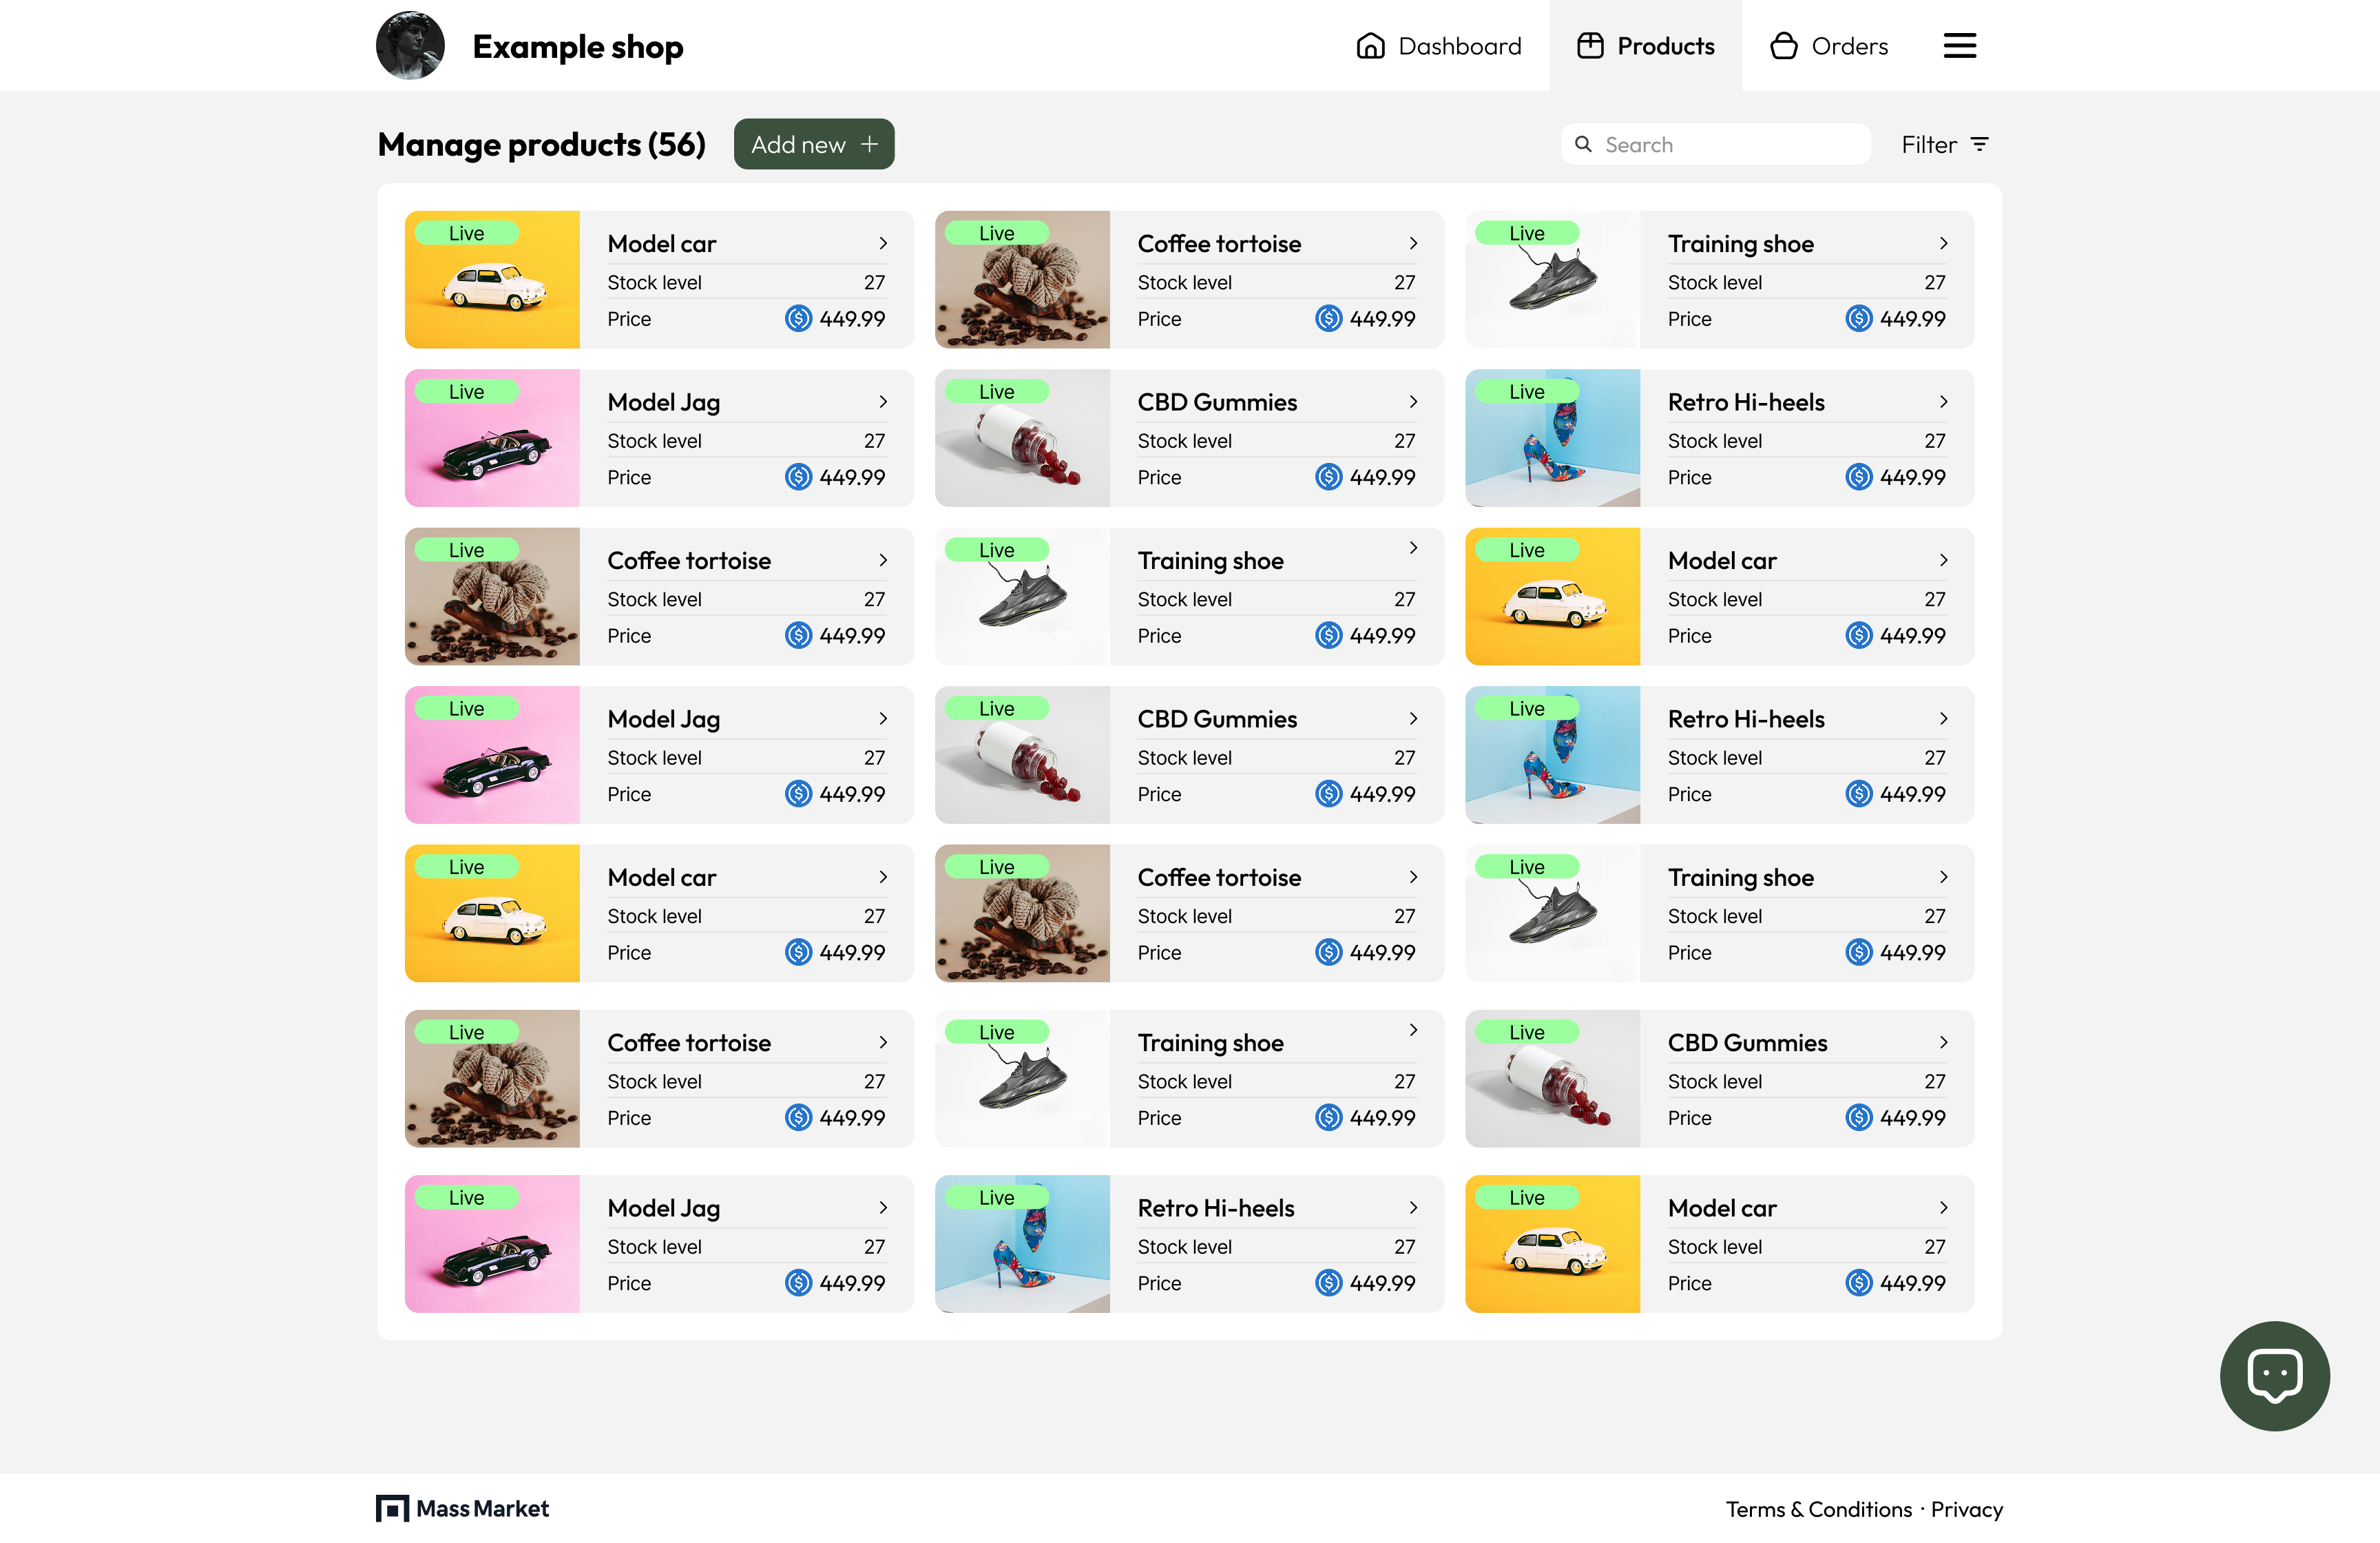Screen dimensions: 2380x1543
Task: Focus the Search input field
Action: 1730,144
